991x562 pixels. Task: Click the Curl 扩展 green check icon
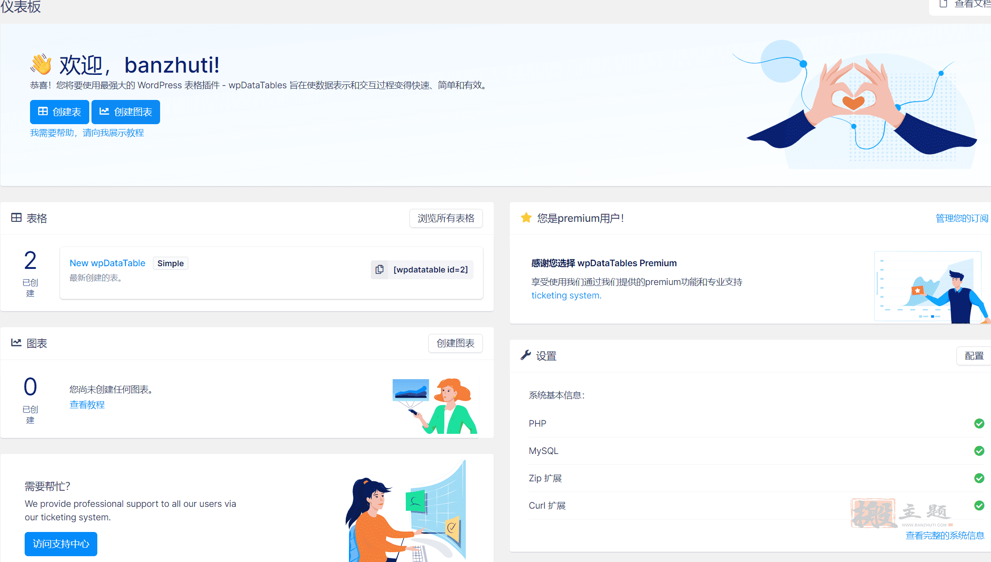979,506
